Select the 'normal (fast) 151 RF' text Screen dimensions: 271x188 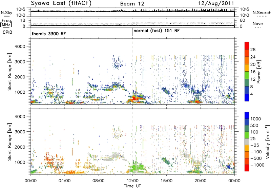(157, 31)
